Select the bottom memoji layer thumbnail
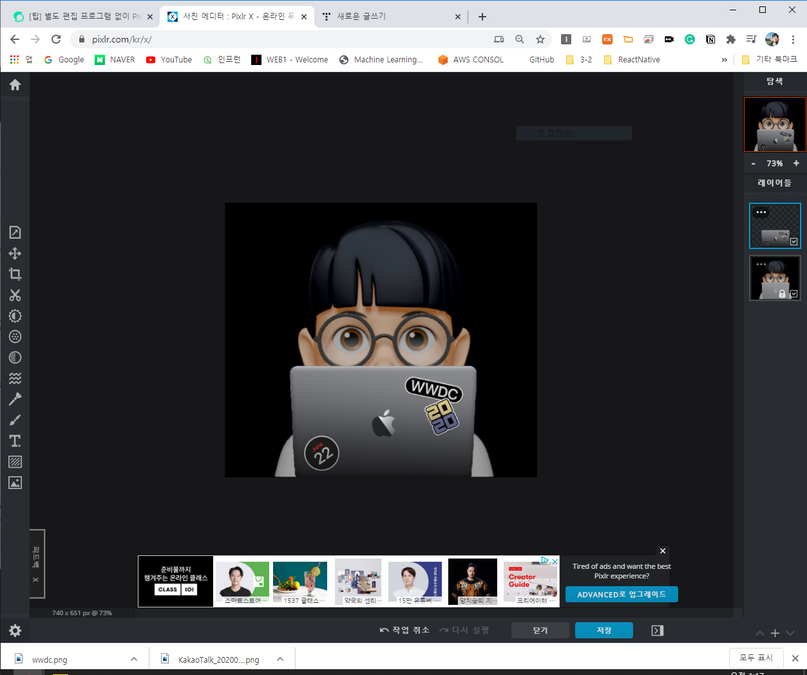 pyautogui.click(x=775, y=278)
